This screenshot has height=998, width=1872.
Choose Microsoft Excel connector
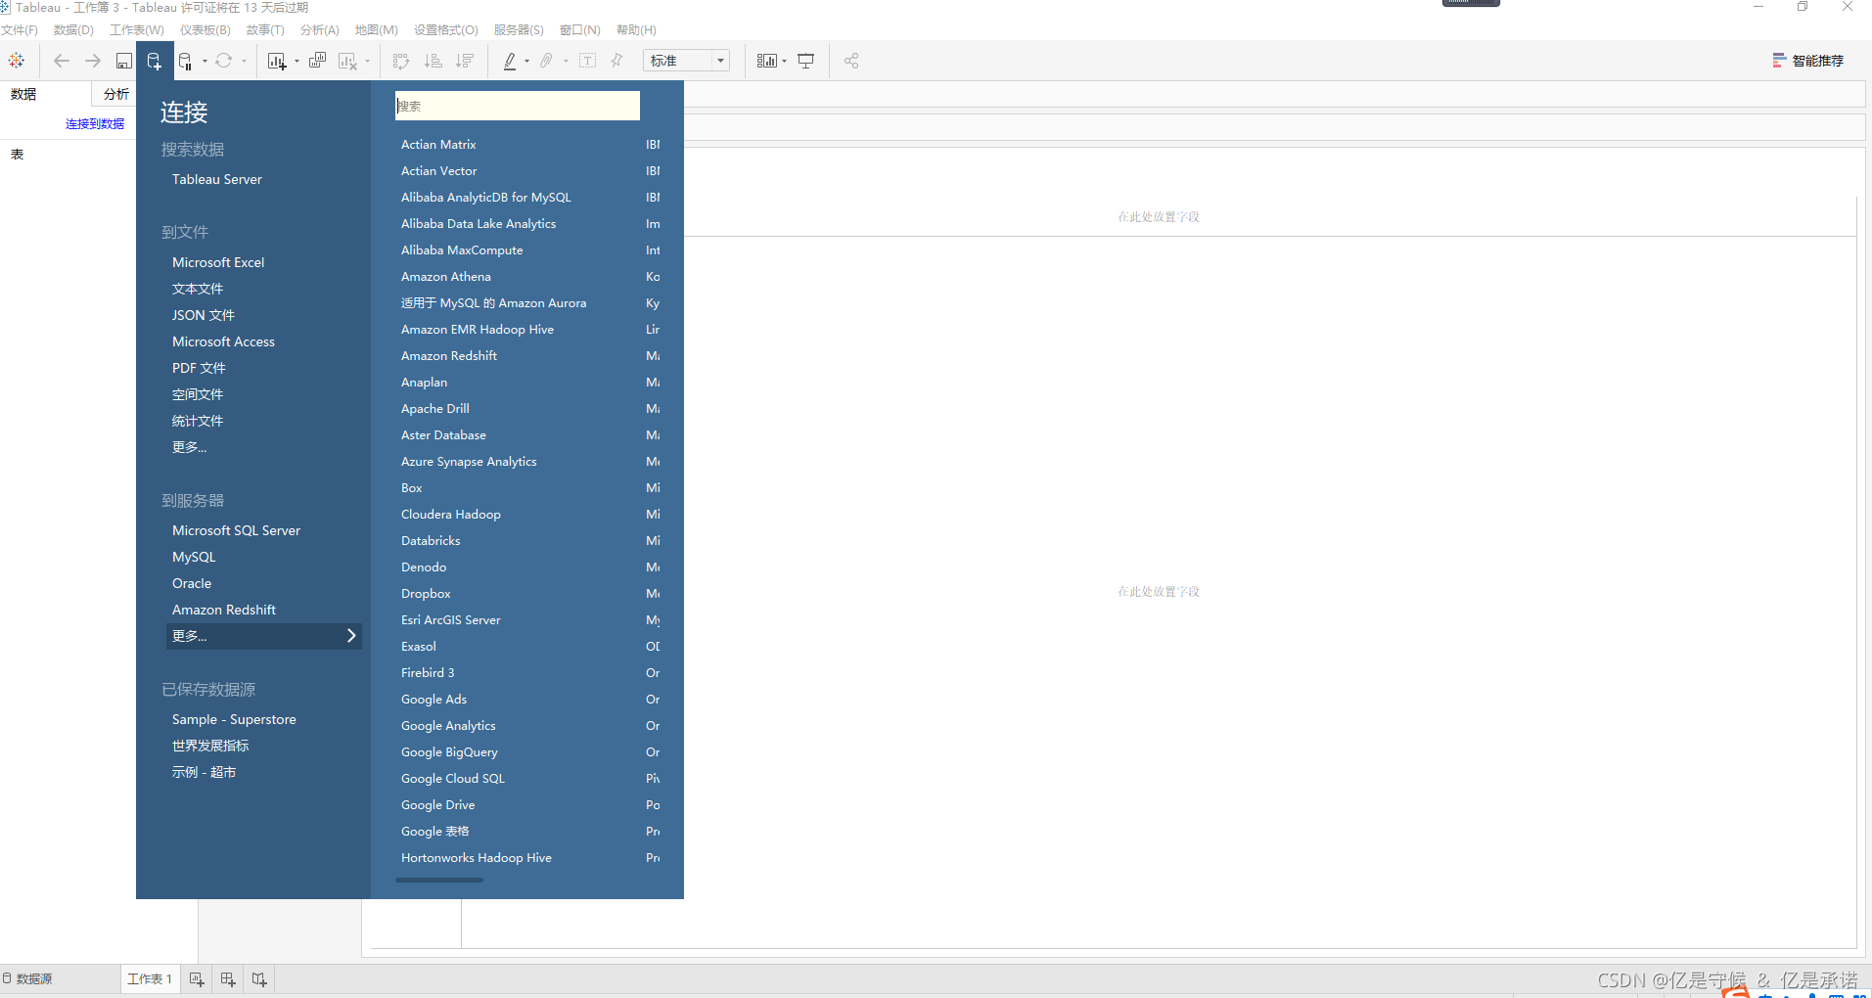pos(218,262)
